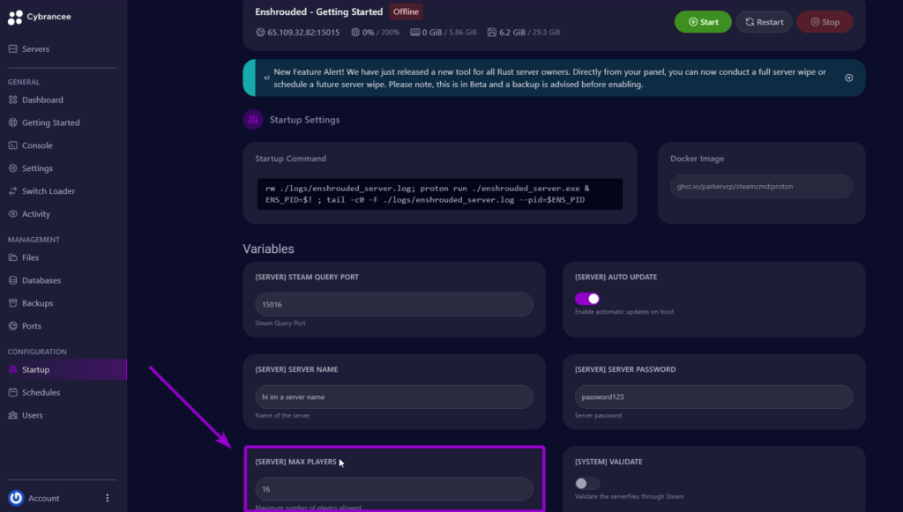This screenshot has width=903, height=512.
Task: Enable the System Validate toggle
Action: pos(586,483)
